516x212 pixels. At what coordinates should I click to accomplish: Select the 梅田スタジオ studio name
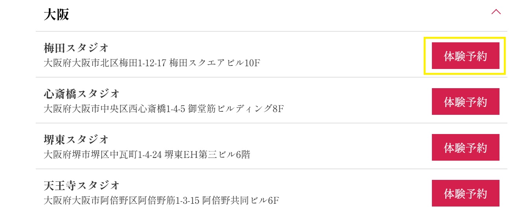76,48
